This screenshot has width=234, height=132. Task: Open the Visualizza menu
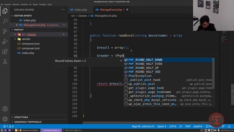point(24,4)
